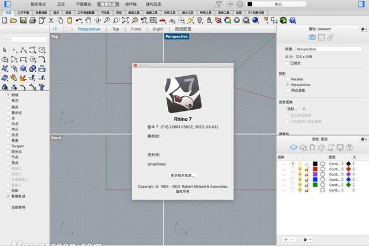Click the red car icon in toolbar
Viewport: 369px width, 246px height.
[163, 21]
